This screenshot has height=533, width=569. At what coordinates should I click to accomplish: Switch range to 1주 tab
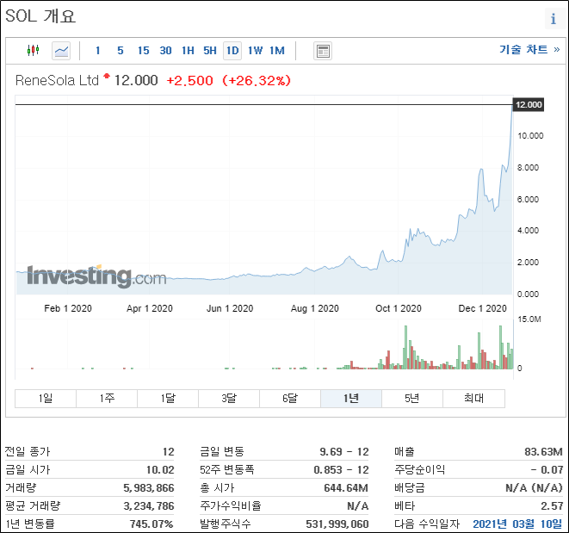coord(107,399)
